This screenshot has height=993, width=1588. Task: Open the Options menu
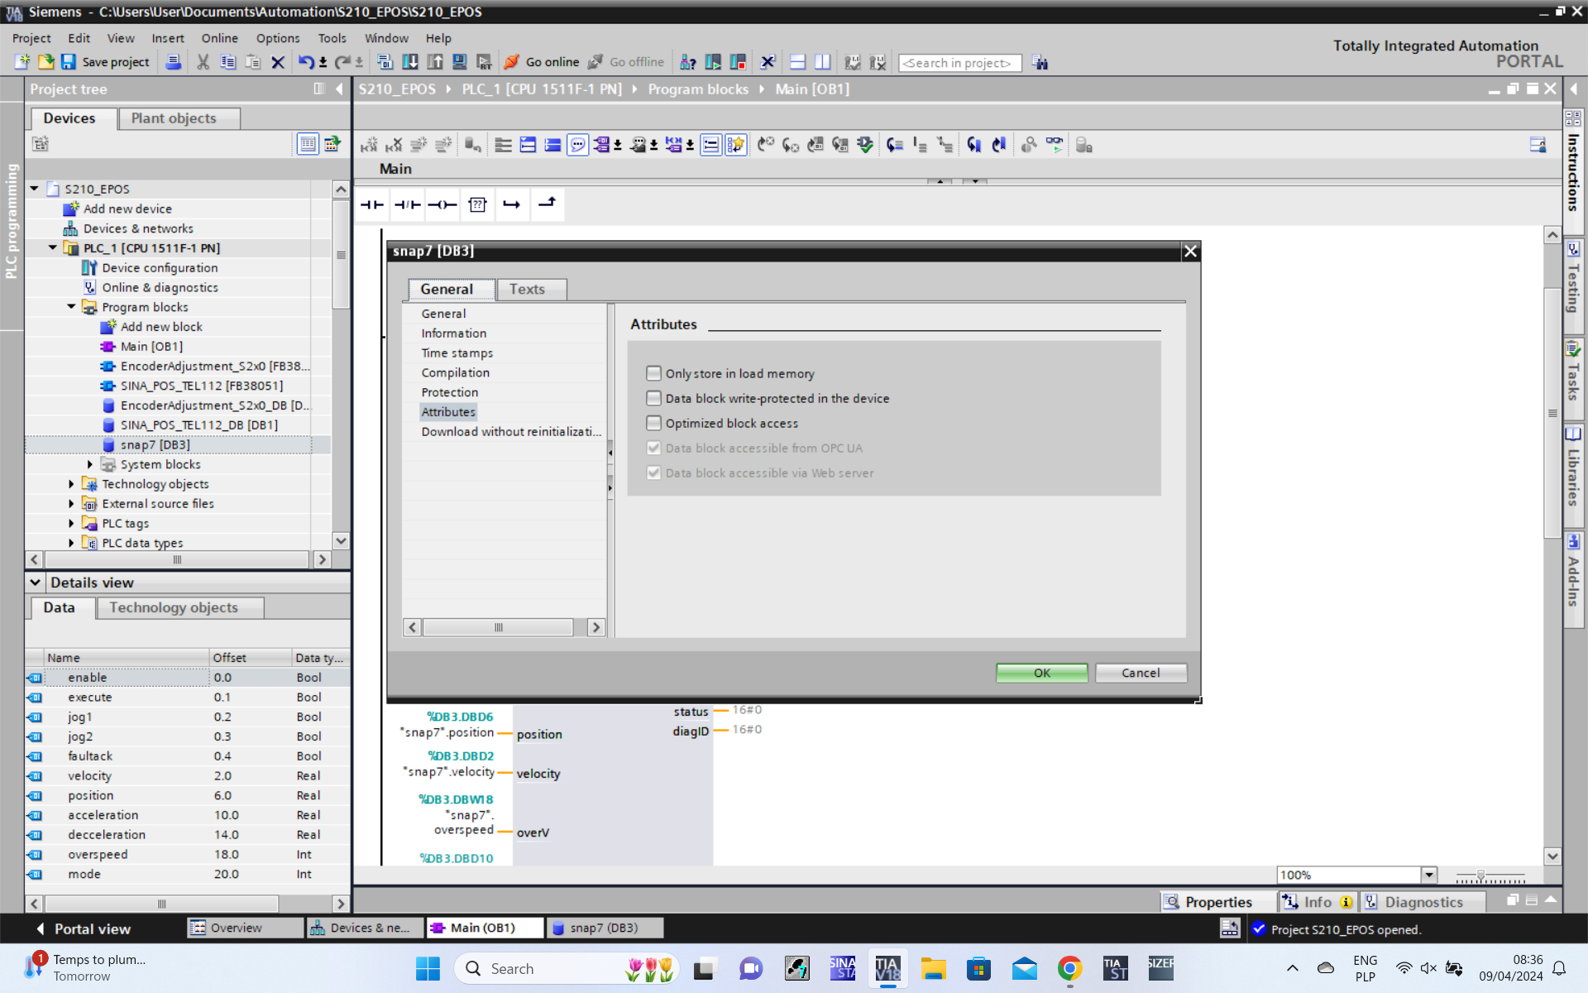click(x=277, y=38)
